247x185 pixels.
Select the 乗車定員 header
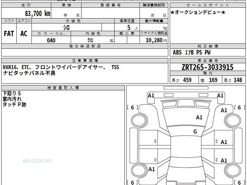point(127,21)
